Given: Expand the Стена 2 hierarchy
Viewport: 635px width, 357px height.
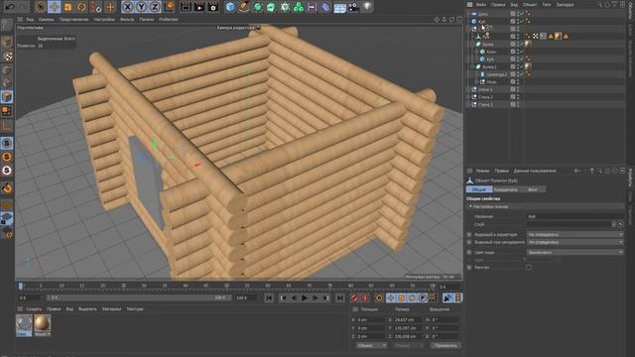Looking at the screenshot, I should (468, 97).
